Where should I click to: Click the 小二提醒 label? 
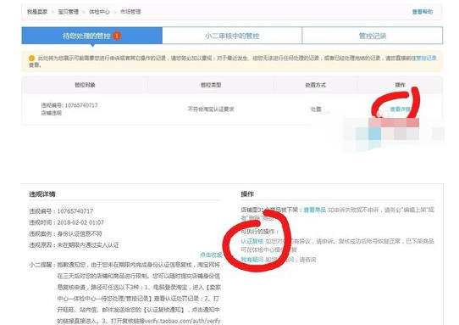click(42, 265)
